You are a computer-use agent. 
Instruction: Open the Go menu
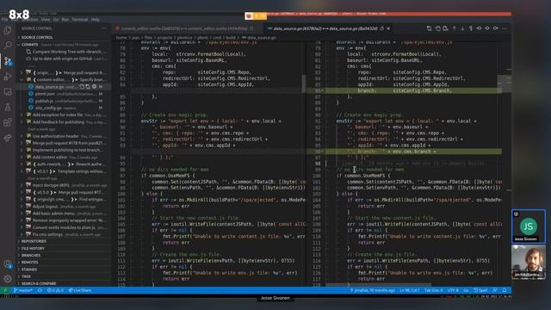pyautogui.click(x=56, y=20)
